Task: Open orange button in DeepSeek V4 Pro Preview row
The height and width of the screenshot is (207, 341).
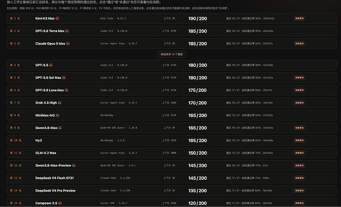Action: click(x=299, y=191)
